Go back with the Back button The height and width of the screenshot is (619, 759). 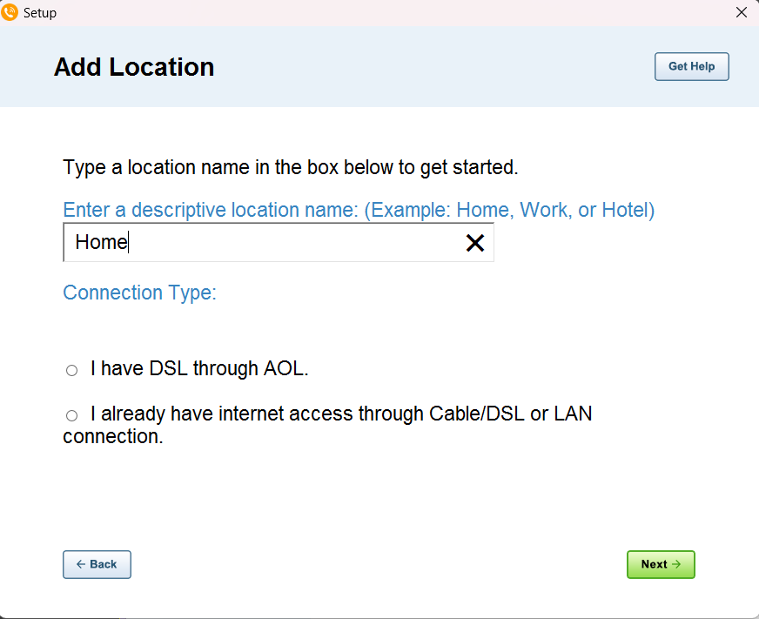point(97,564)
